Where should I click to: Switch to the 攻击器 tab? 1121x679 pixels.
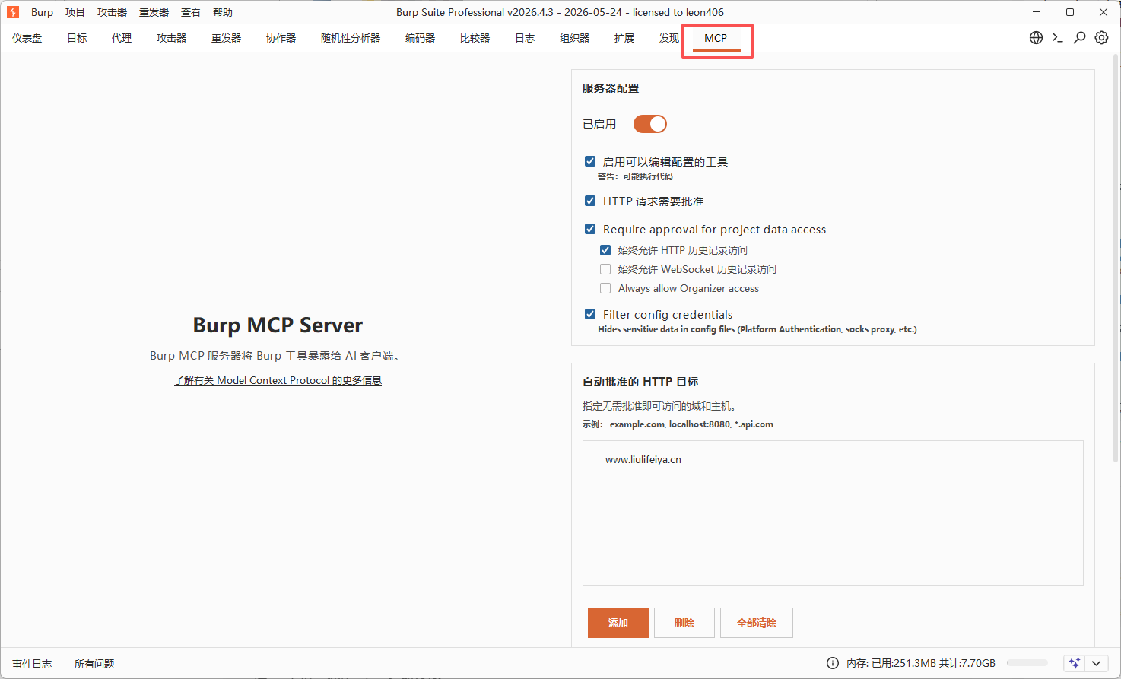tap(172, 38)
